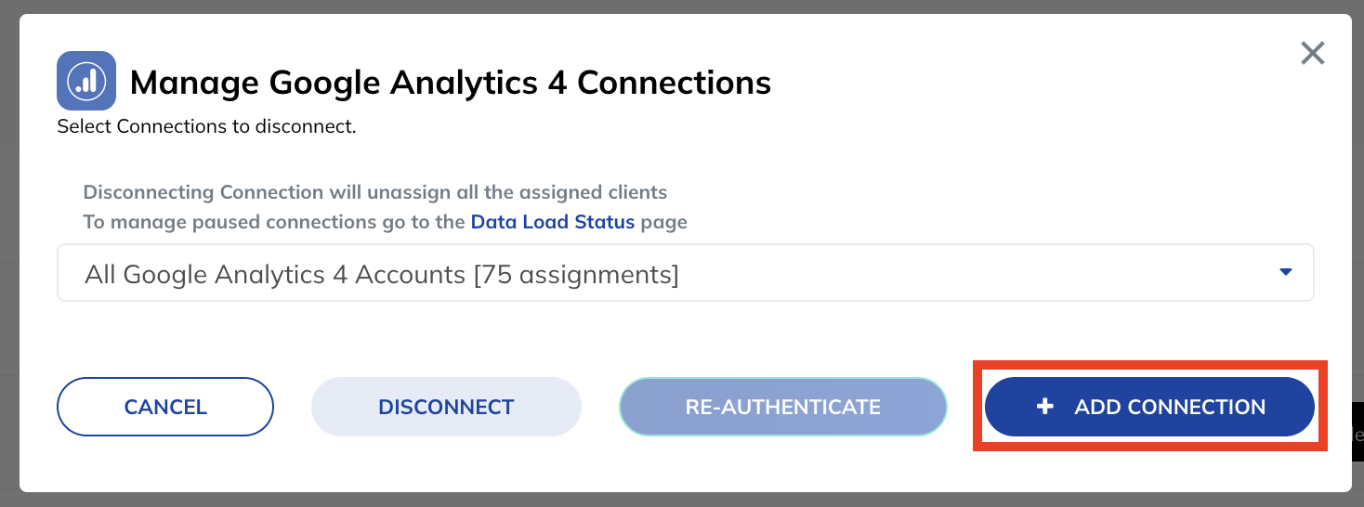Image resolution: width=1364 pixels, height=507 pixels.
Task: Click the dimmed backdrop below the dialog
Action: (682, 500)
